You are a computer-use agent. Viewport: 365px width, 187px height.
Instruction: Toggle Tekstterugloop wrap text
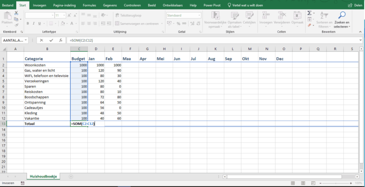tap(128, 15)
